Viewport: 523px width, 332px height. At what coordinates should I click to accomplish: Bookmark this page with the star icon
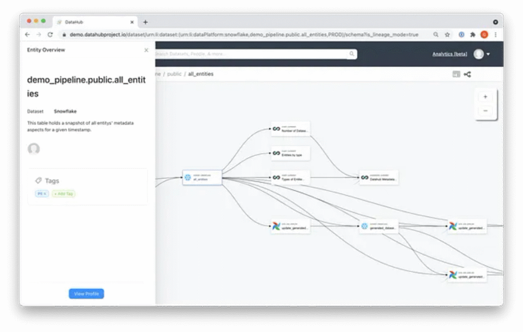pos(447,35)
